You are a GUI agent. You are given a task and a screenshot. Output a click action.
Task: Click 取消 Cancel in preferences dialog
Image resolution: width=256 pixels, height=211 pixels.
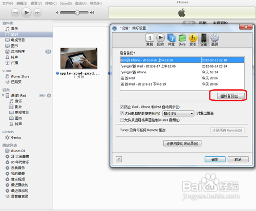[238, 159]
